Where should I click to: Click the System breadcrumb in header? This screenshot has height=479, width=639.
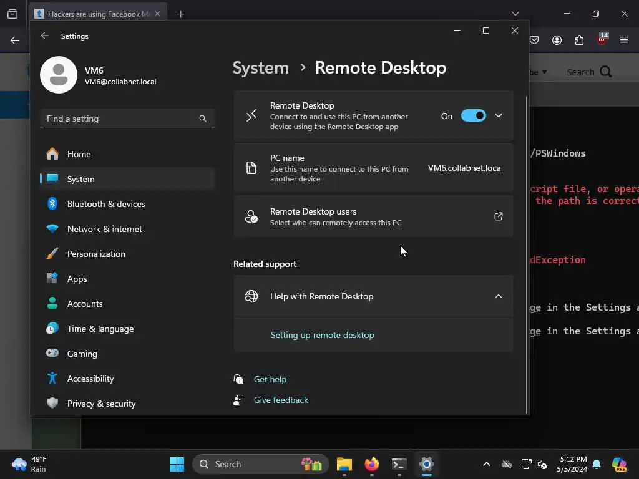[x=260, y=67]
